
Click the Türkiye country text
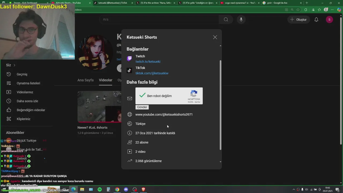coord(140,124)
